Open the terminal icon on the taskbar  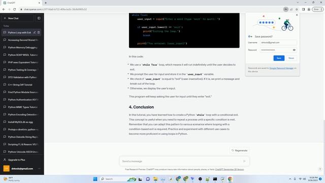pyautogui.click(x=215, y=179)
